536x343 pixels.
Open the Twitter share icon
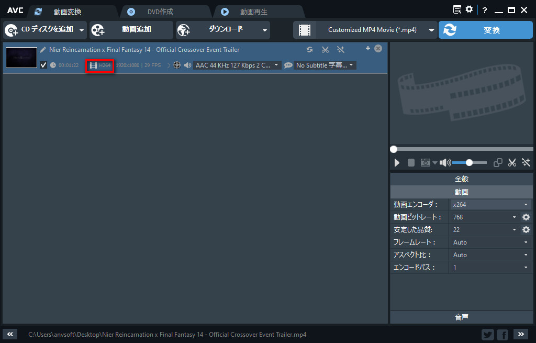click(x=488, y=335)
